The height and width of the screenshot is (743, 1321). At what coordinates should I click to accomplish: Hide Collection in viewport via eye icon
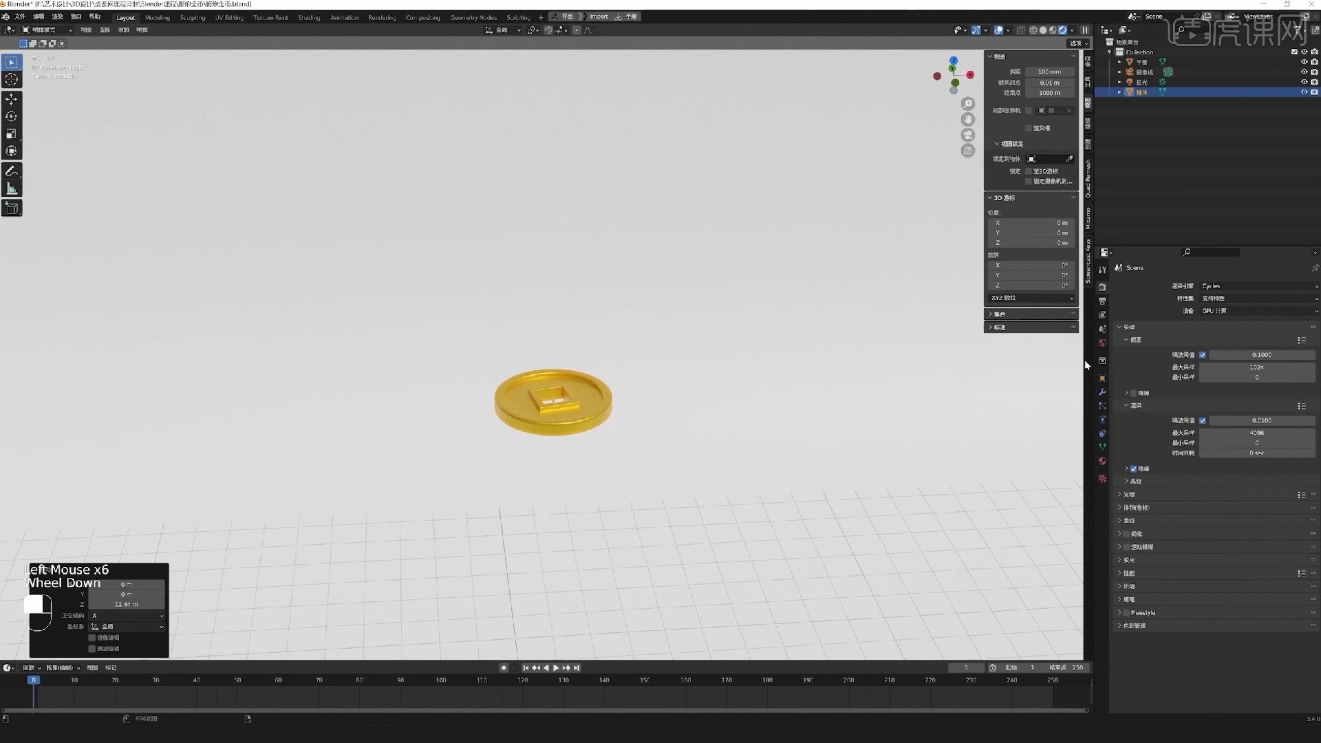pos(1304,52)
